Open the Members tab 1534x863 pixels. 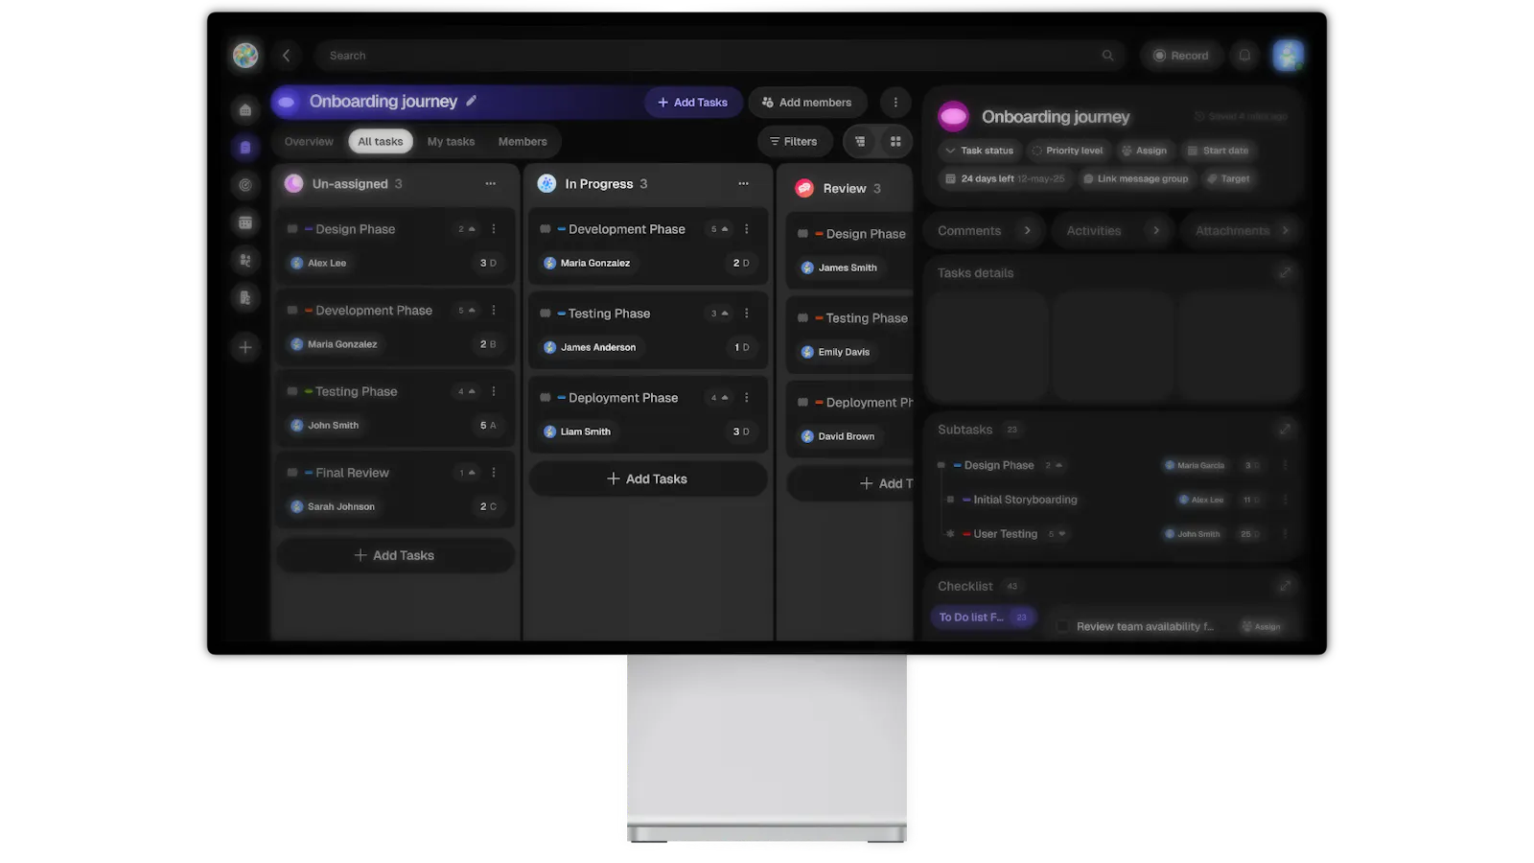coord(523,142)
